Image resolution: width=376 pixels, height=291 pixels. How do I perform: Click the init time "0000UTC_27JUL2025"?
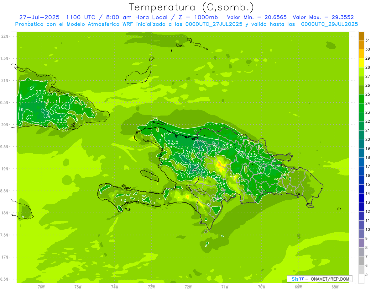coord(214,24)
